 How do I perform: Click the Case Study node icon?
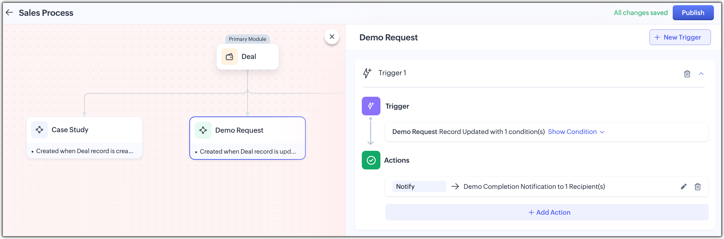point(39,130)
